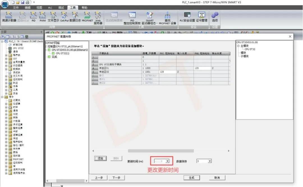Select 新增功能 in the project tree
Viewport: 303px width, 187px height.
tap(18, 45)
